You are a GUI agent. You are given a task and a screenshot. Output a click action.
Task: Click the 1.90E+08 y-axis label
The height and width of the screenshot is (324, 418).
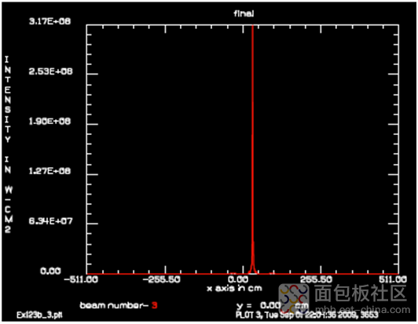coord(49,121)
